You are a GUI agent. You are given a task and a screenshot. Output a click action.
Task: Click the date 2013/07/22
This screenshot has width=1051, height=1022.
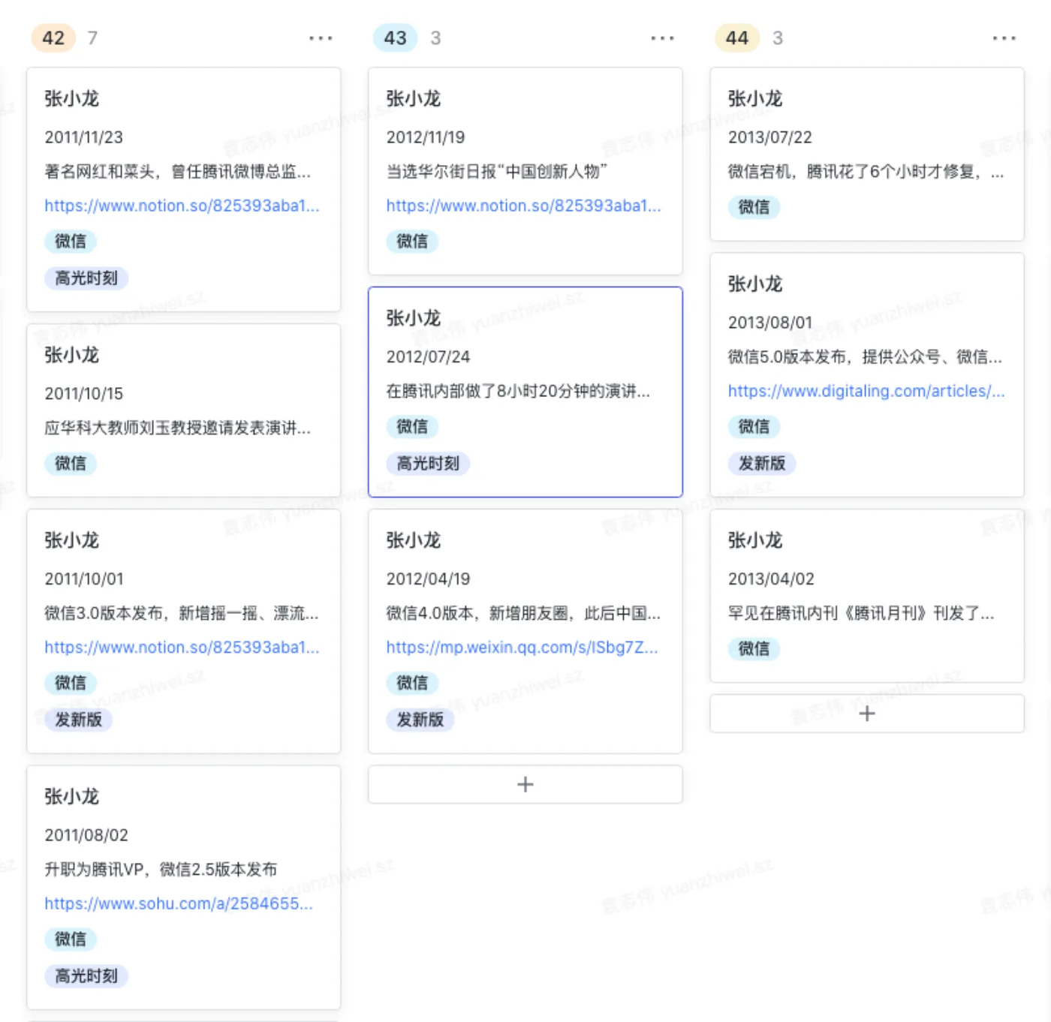click(769, 137)
